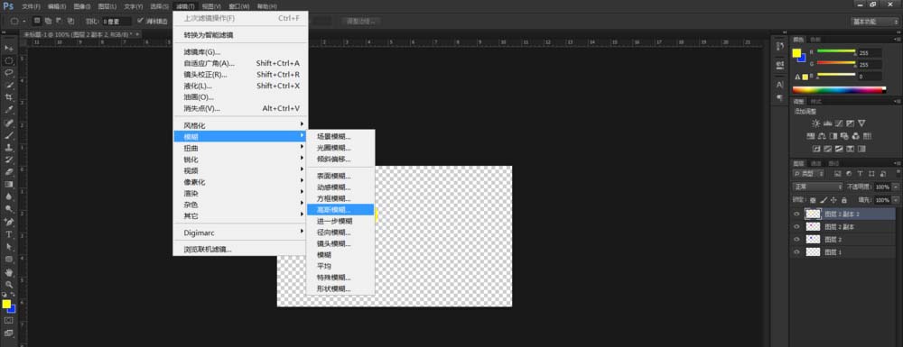This screenshot has height=347, width=903.
Task: Select the Eraser tool
Action: click(x=9, y=171)
